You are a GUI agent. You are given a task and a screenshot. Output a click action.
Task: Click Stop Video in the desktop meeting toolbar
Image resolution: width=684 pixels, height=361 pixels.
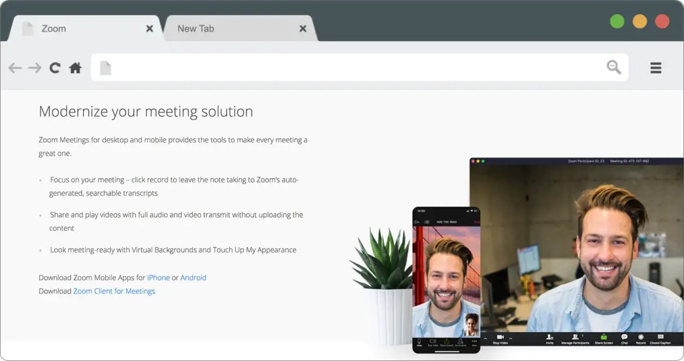click(x=501, y=339)
